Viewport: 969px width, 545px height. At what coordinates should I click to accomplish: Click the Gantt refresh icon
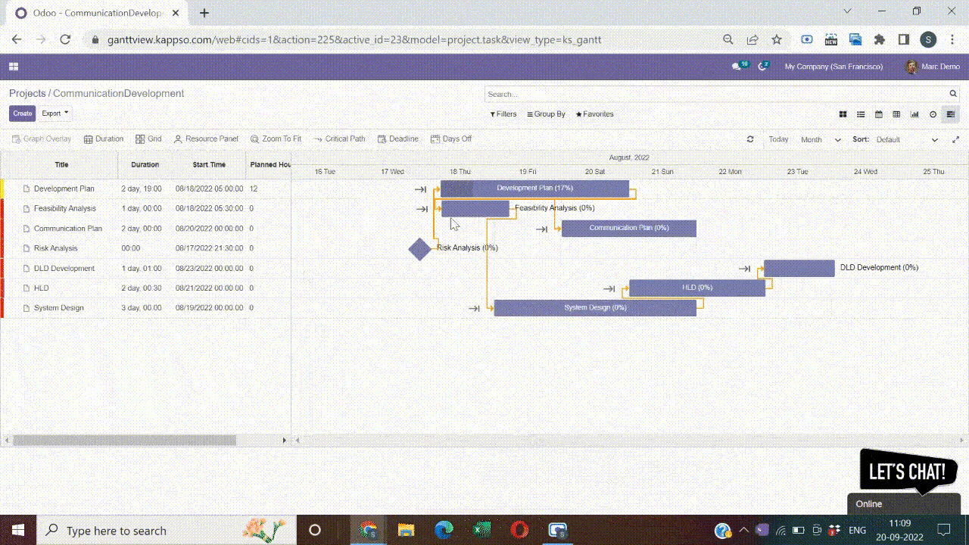tap(750, 139)
